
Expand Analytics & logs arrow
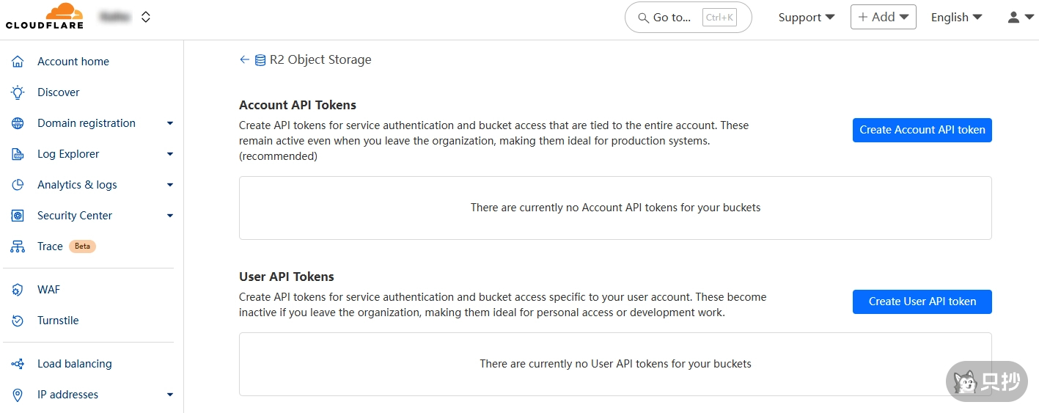coord(170,185)
